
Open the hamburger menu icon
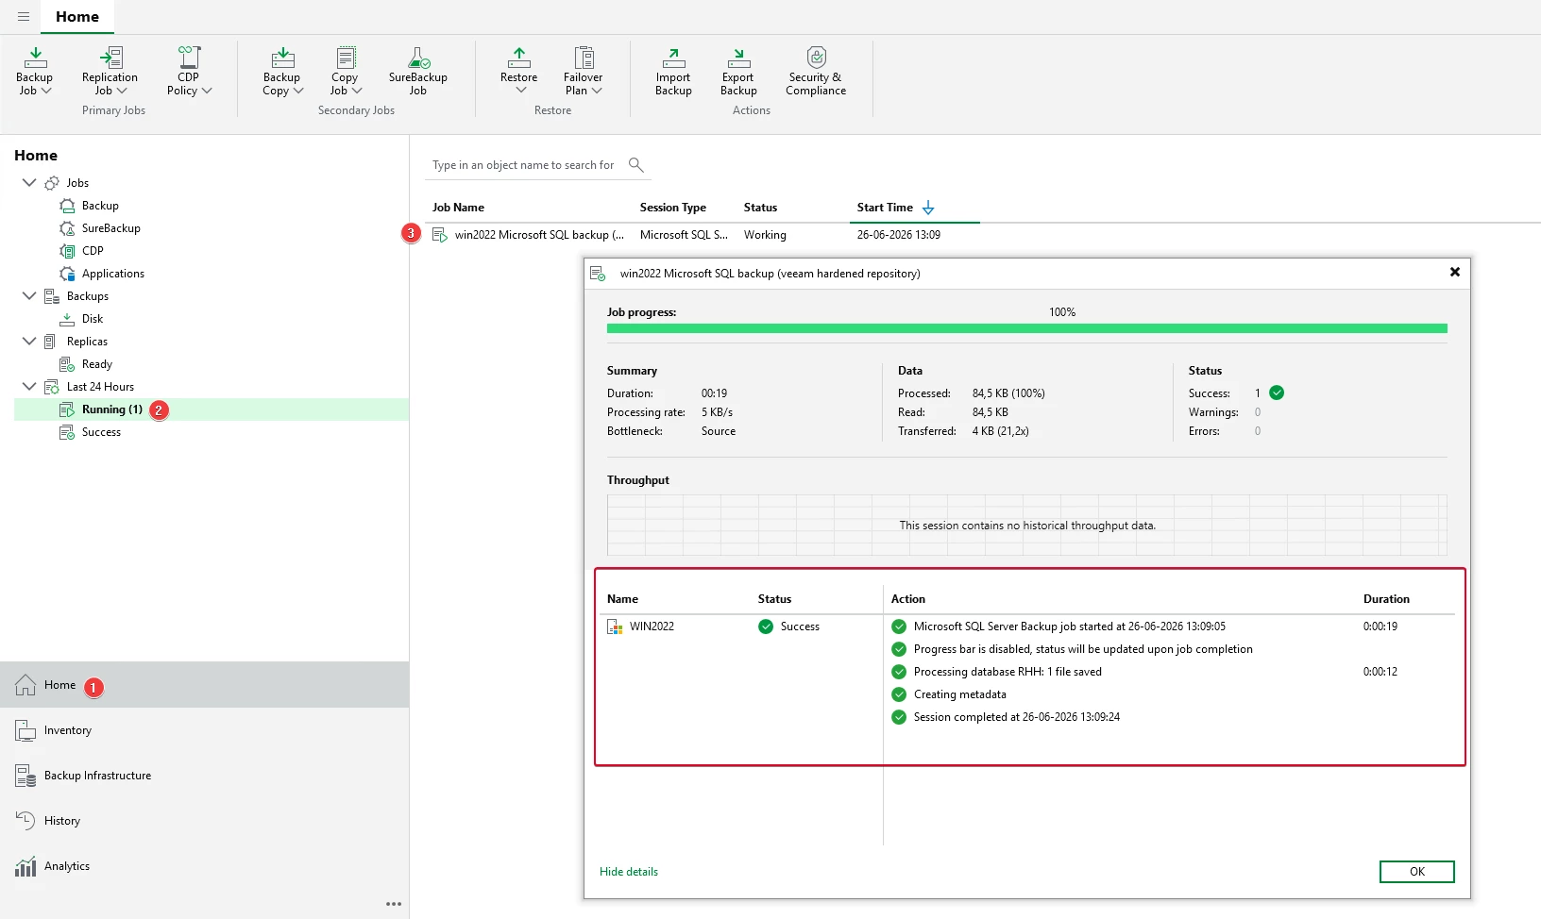[x=24, y=17]
